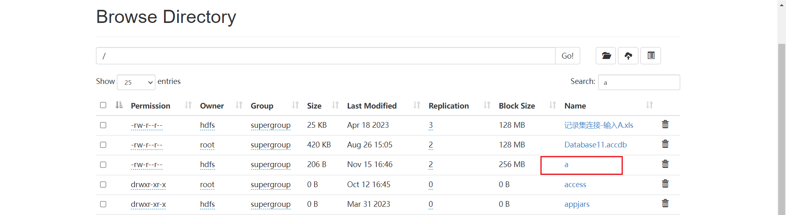Select the checkbox for the appjars row
The width and height of the screenshot is (786, 215).
(103, 204)
